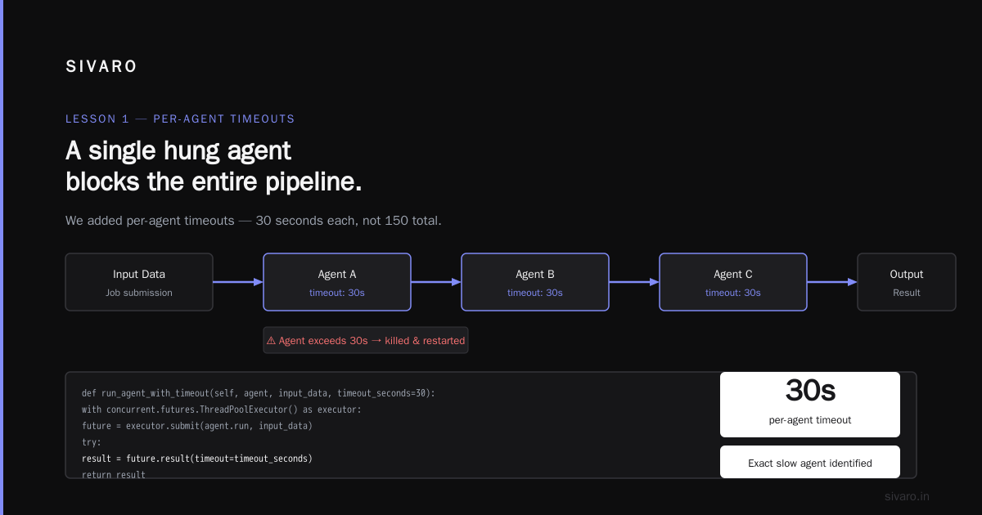Click the 'killed & restarted' alert text

tap(425, 341)
